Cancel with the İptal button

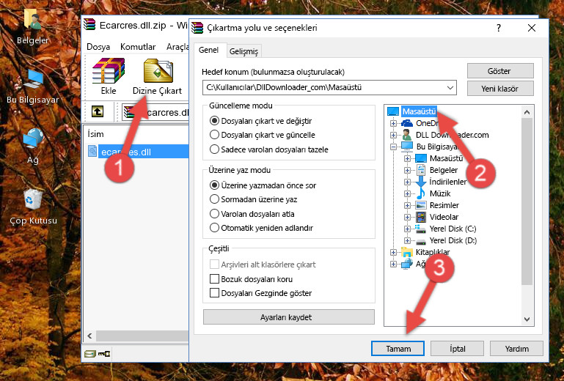457,349
